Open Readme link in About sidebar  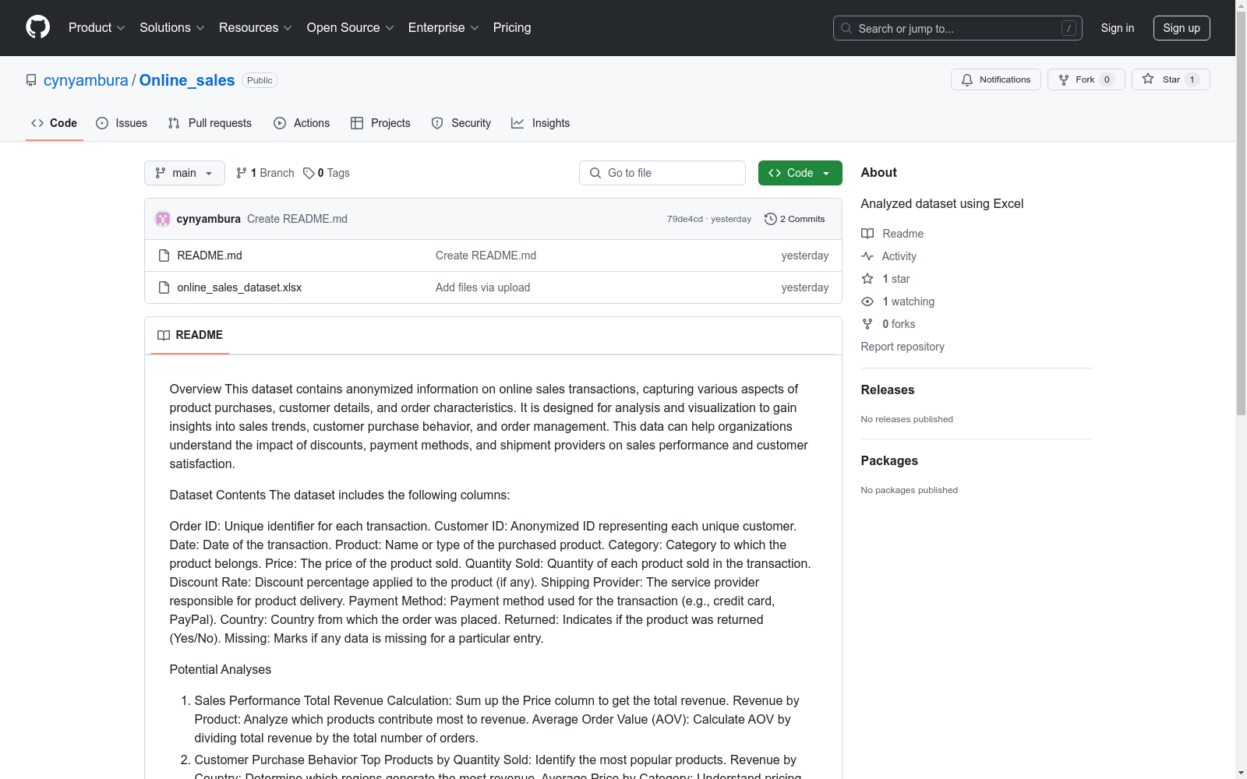892,234
